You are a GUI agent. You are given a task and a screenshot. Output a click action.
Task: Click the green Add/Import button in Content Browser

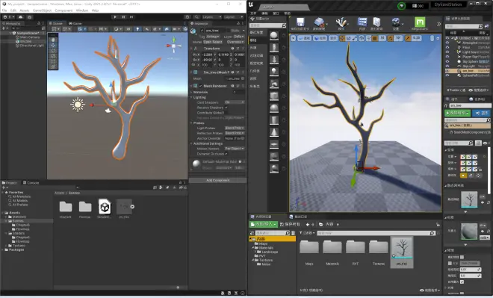point(264,224)
